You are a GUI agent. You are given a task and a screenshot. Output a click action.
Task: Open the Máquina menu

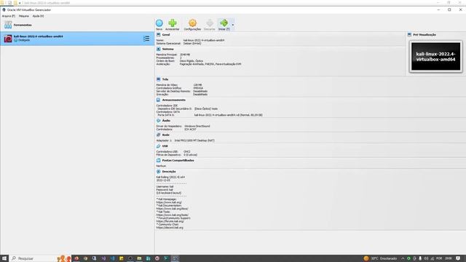[24, 16]
